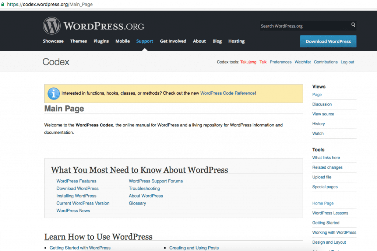This screenshot has width=377, height=251.
Task: Select Support in the top navigation
Action: 145,41
